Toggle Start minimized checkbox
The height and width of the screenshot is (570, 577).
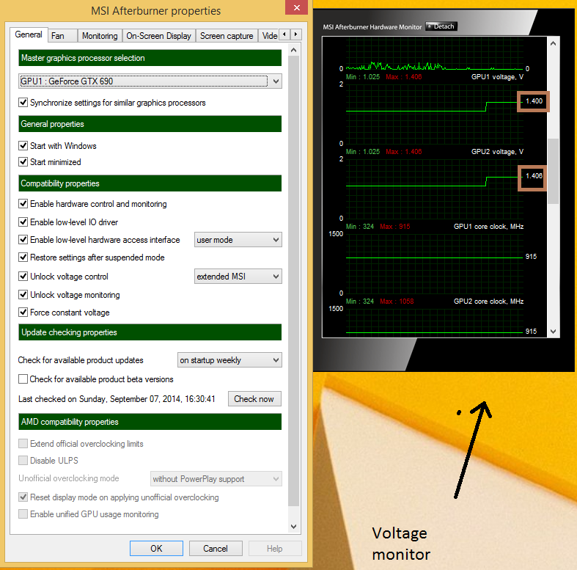[23, 162]
